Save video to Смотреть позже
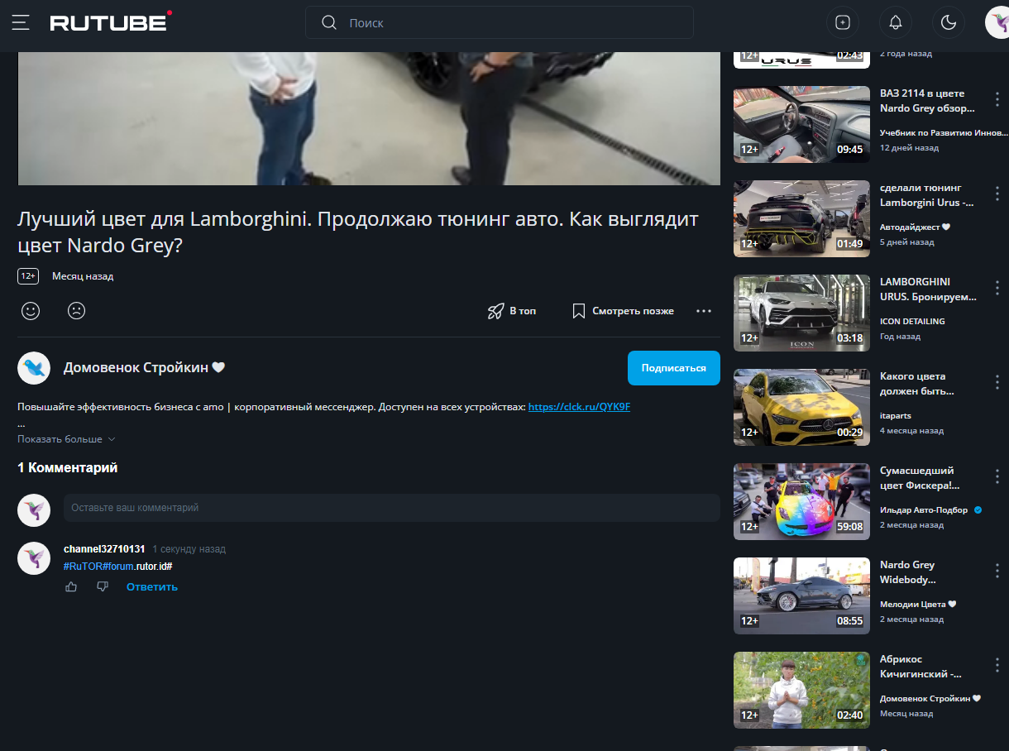1009x751 pixels. [x=623, y=311]
